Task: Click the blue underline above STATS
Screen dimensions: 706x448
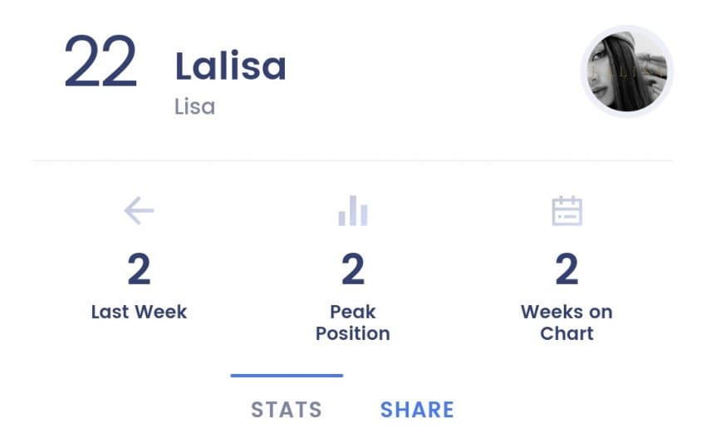Action: (287, 376)
